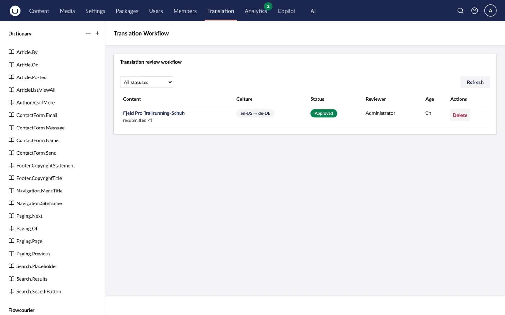Screen dimensions: 505x315
Task: Click the Actions column header
Action: click(x=458, y=99)
